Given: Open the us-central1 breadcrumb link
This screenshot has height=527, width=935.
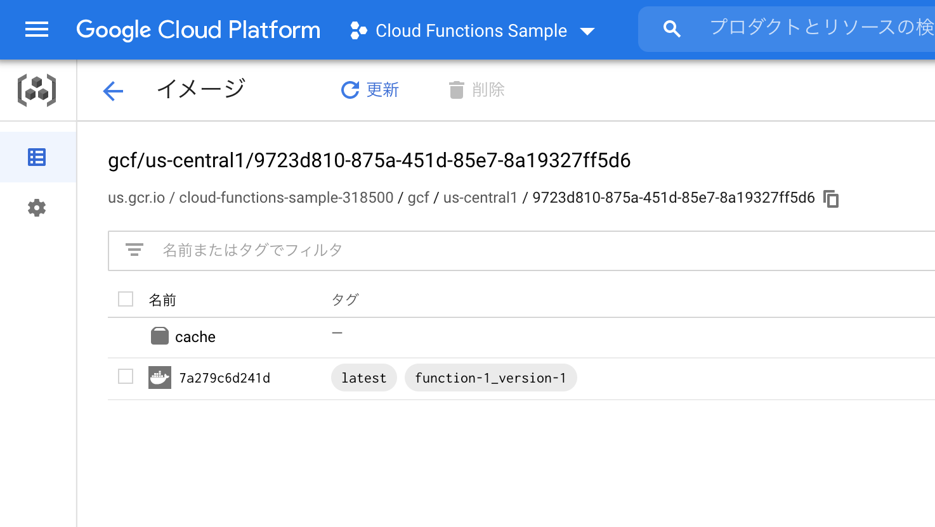Looking at the screenshot, I should (x=480, y=198).
